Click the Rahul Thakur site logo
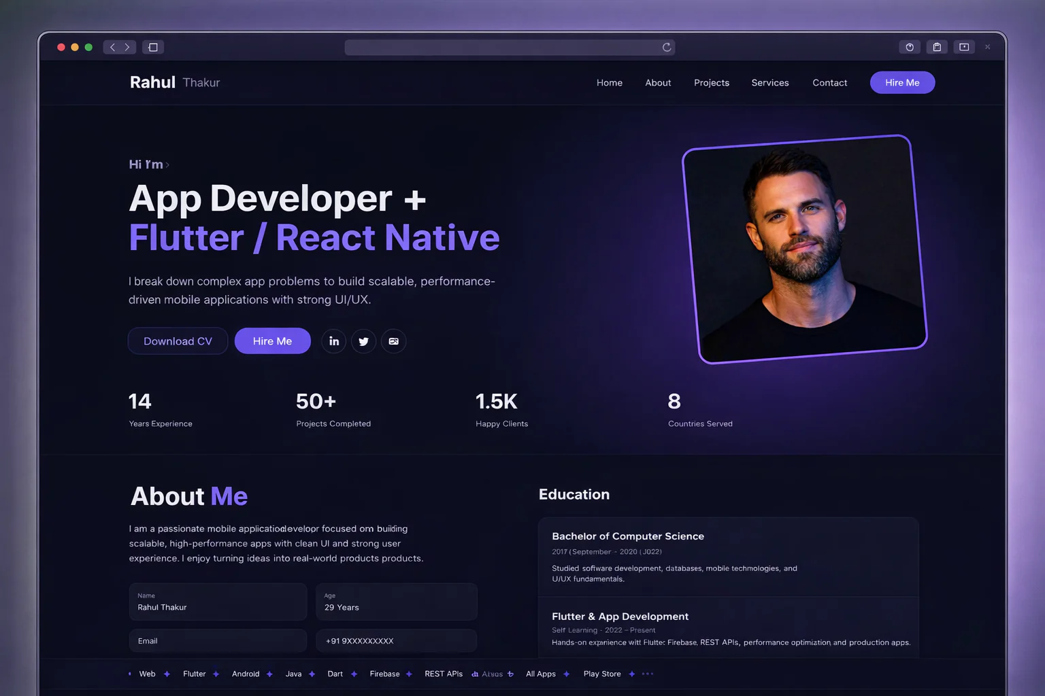This screenshot has height=696, width=1045. pos(175,82)
